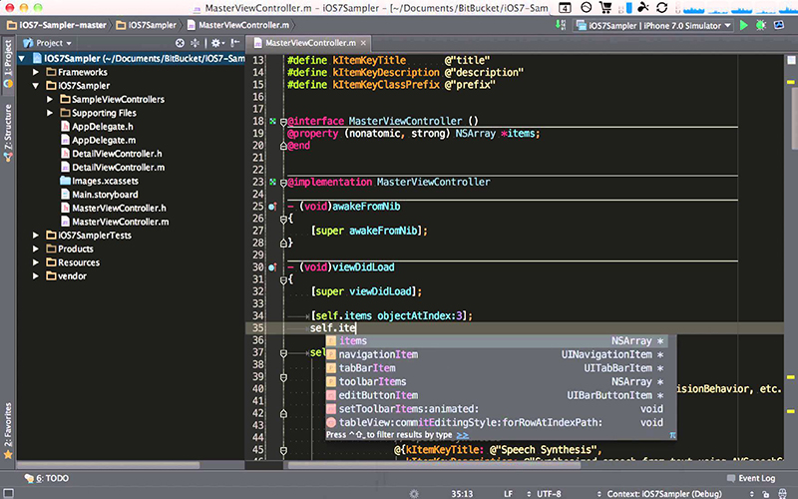The width and height of the screenshot is (798, 499).
Task: Switch to the MasterViewController.m editor tab
Action: [310, 43]
